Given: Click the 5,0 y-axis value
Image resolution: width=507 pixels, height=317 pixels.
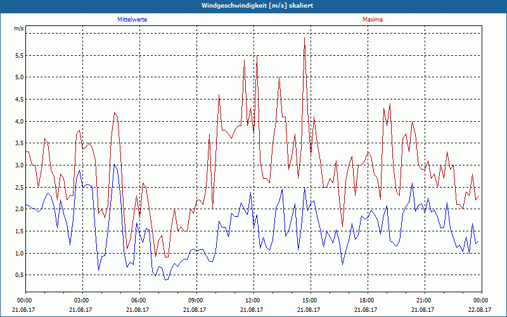Looking at the screenshot, I should [20, 77].
